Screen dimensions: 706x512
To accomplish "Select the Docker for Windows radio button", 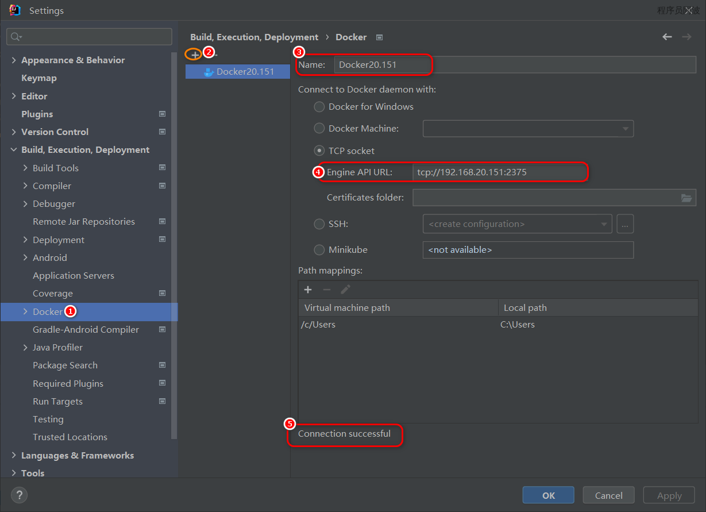I will [319, 107].
